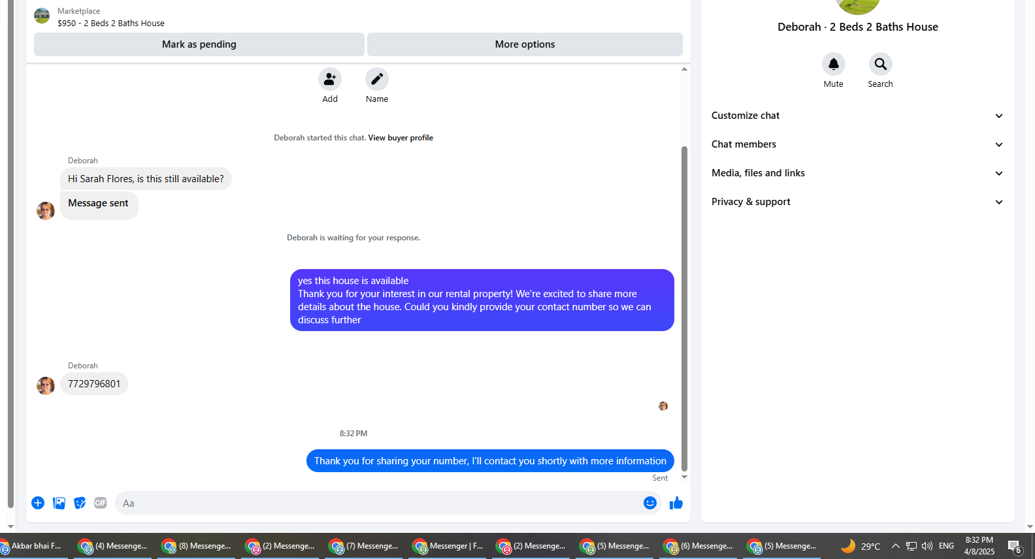Send a thumbs-up like
The width and height of the screenshot is (1035, 559).
coord(676,503)
